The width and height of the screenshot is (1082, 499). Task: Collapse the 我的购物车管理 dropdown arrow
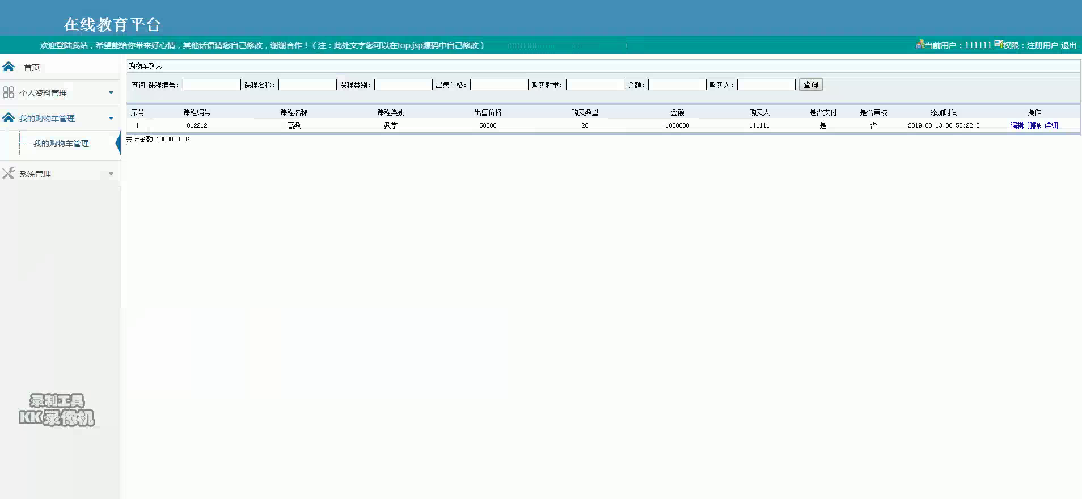tap(111, 118)
